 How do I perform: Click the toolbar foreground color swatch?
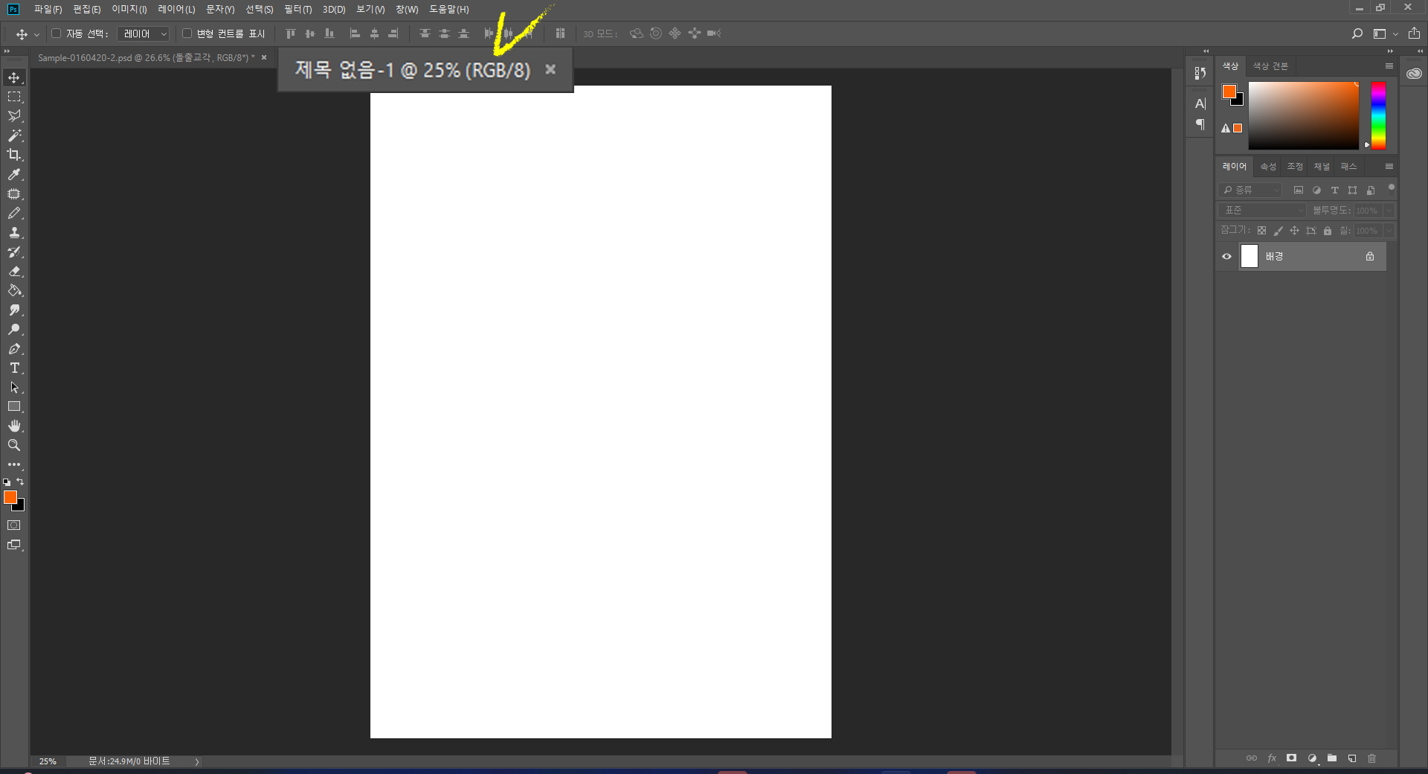click(10, 497)
